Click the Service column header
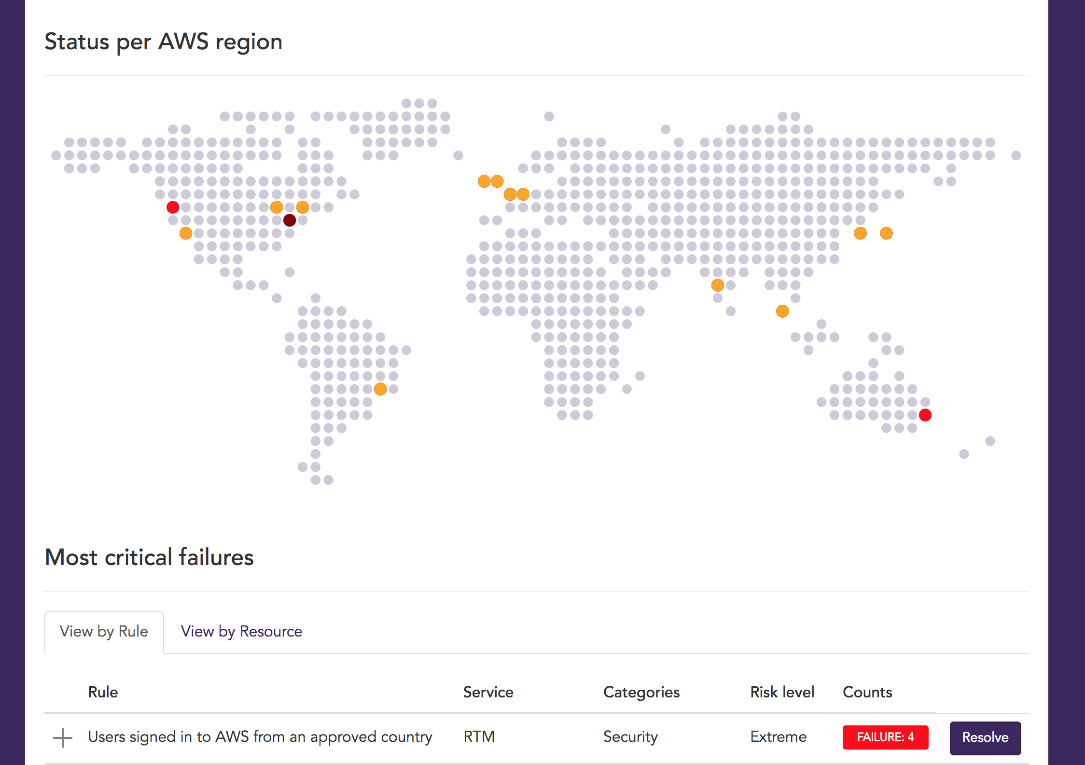The height and width of the screenshot is (765, 1085). pos(488,692)
